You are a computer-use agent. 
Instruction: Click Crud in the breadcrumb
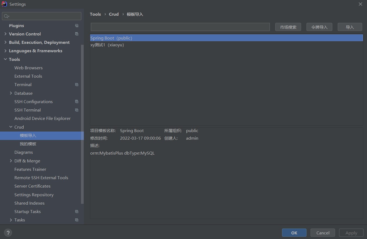[x=114, y=14]
